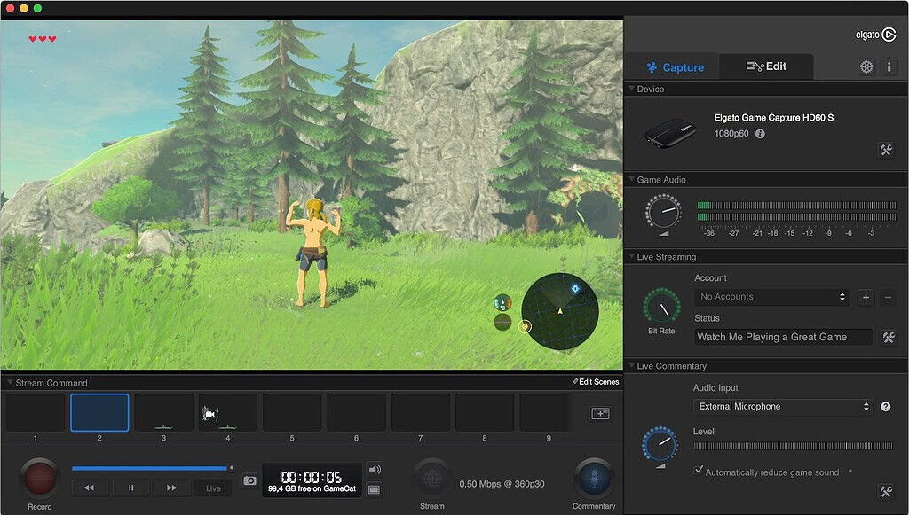Select scene slot 7

coord(420,412)
